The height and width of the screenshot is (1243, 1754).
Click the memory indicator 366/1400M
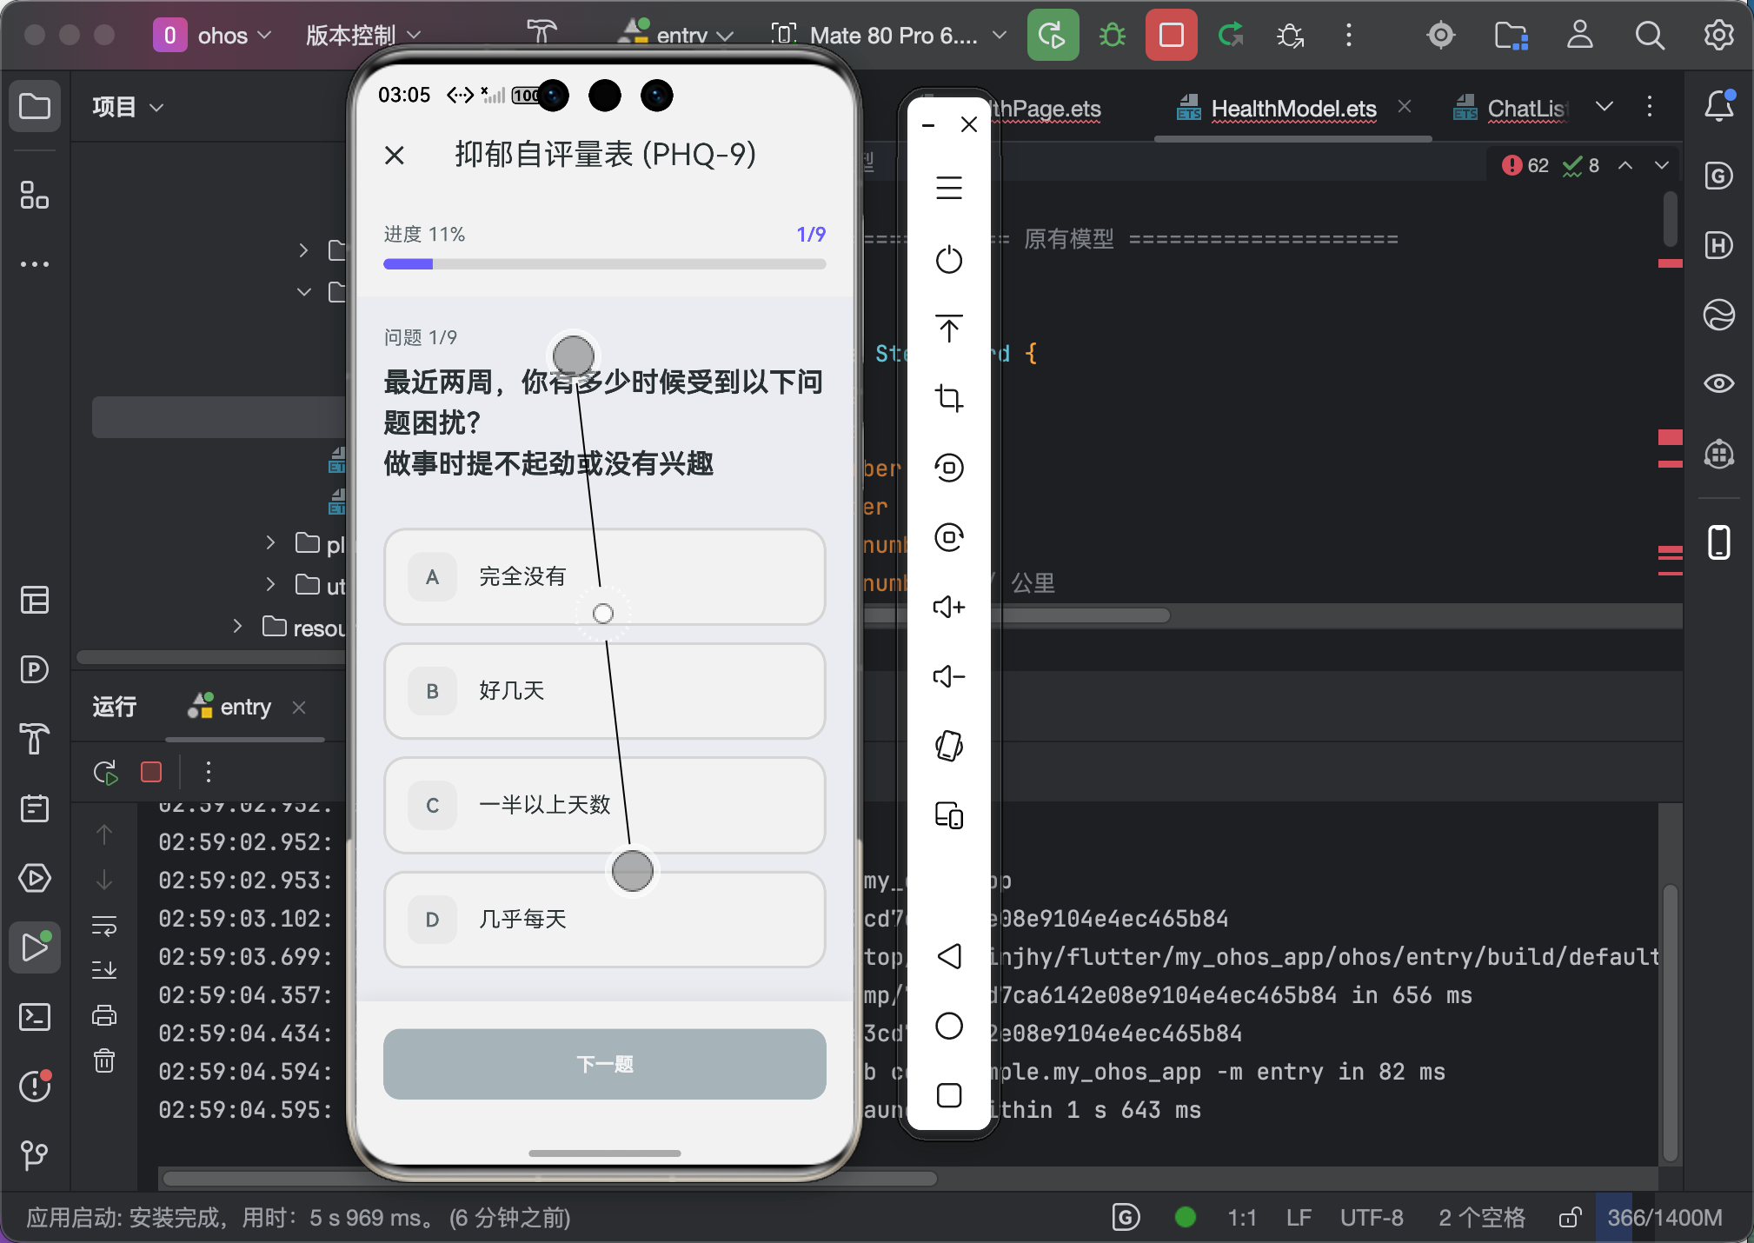1664,1218
